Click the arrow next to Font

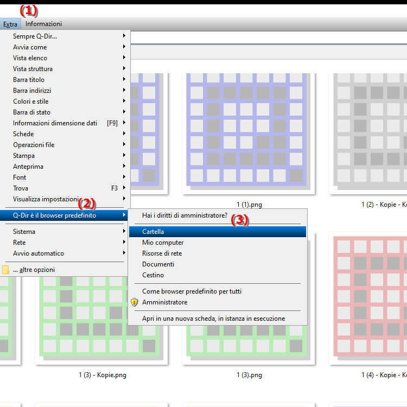tap(124, 177)
